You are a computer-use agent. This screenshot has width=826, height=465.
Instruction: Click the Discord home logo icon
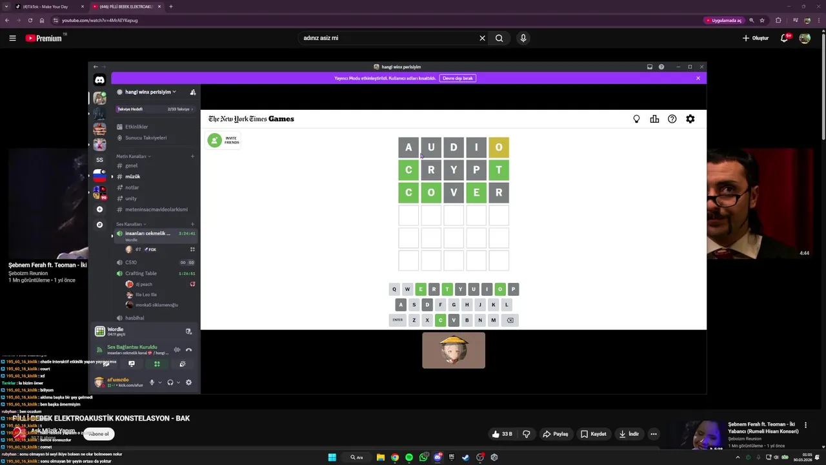tap(99, 80)
